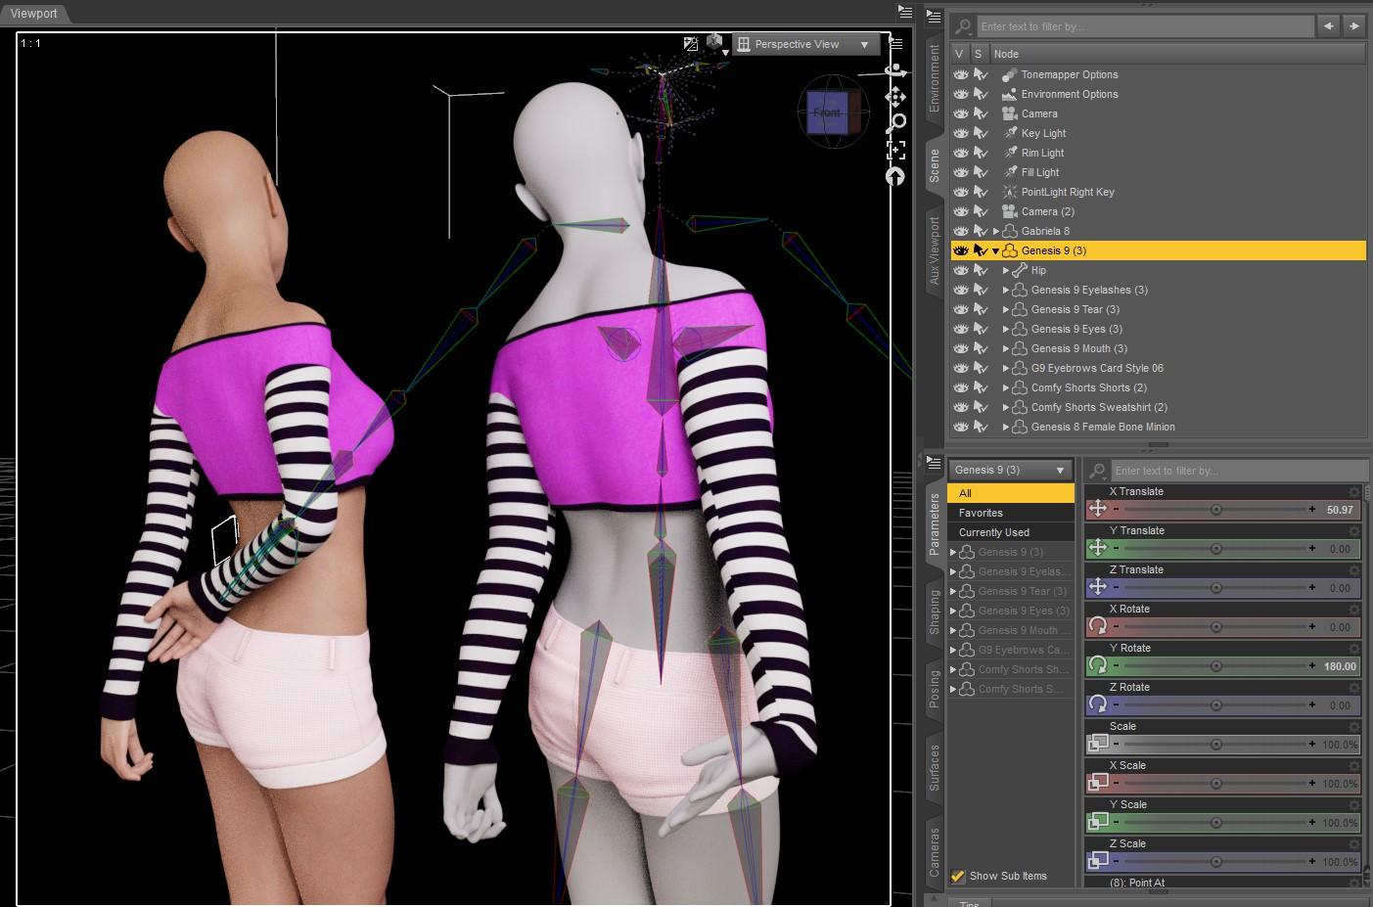Click the frame selection bracket icon
Viewport: 1373px width, 907px height.
(x=894, y=150)
